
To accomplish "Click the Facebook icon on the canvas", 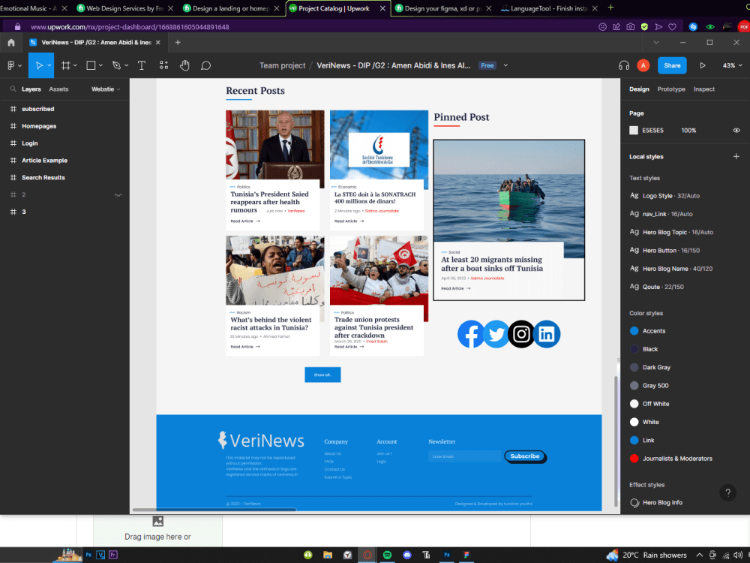I will [471, 334].
